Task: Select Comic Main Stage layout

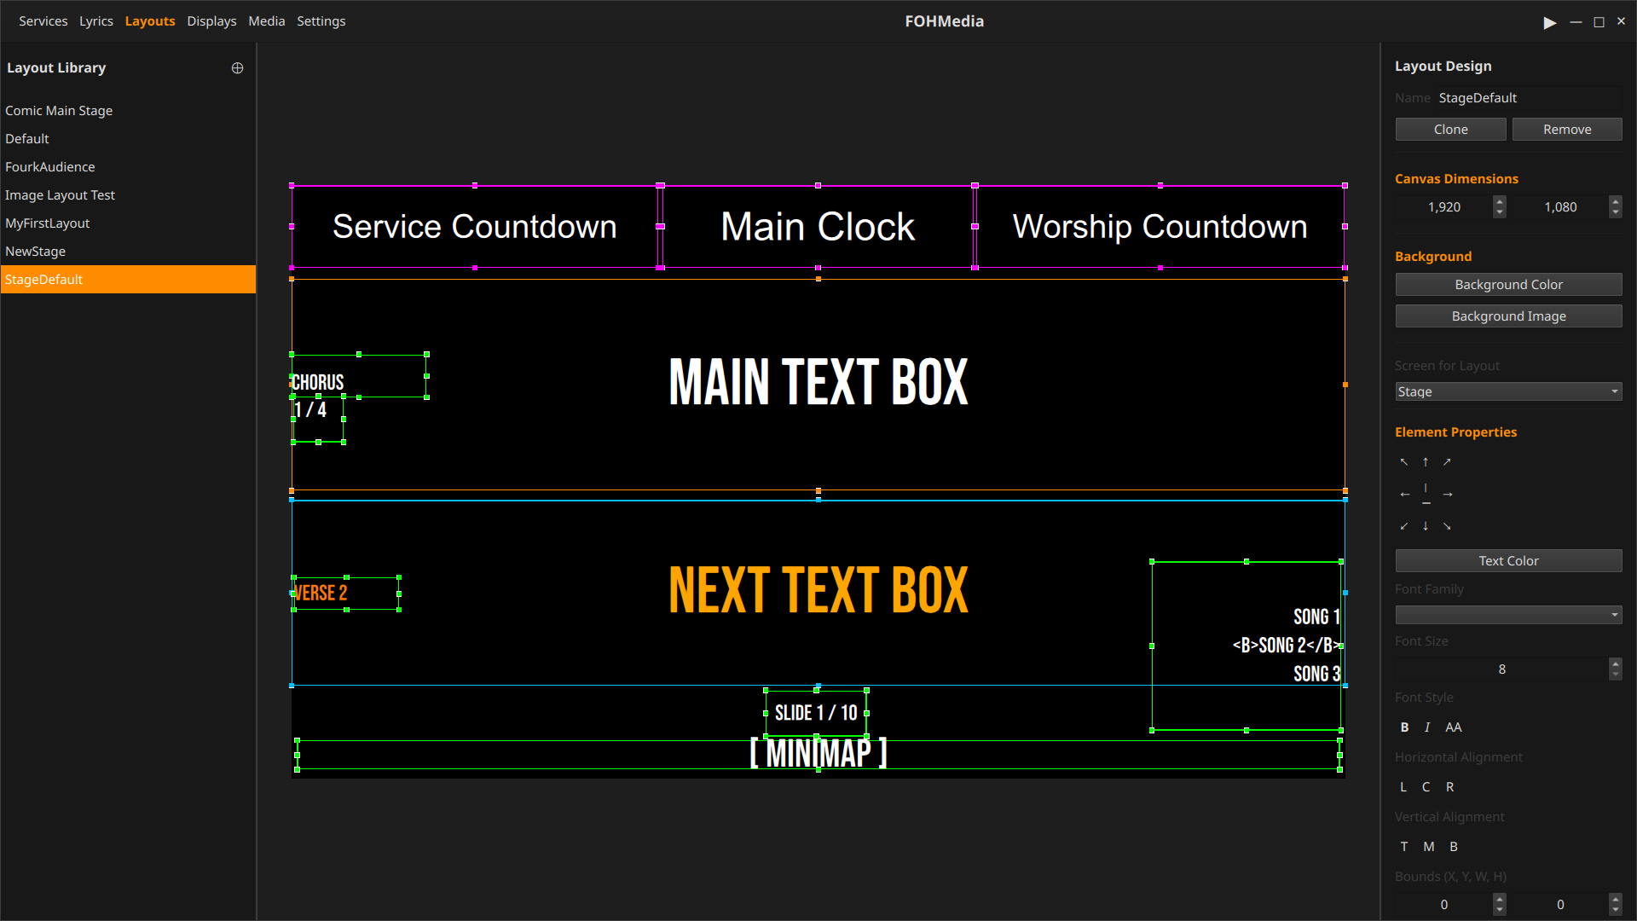Action: pos(128,111)
